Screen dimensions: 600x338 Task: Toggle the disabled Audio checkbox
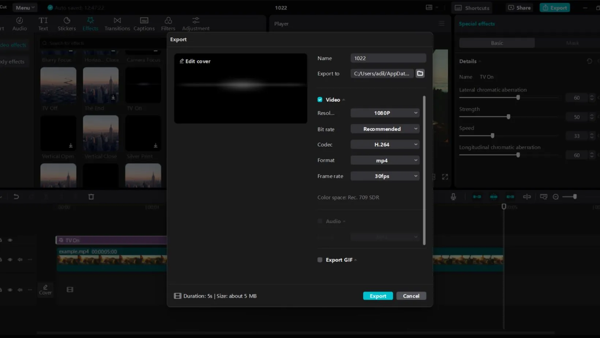point(320,221)
